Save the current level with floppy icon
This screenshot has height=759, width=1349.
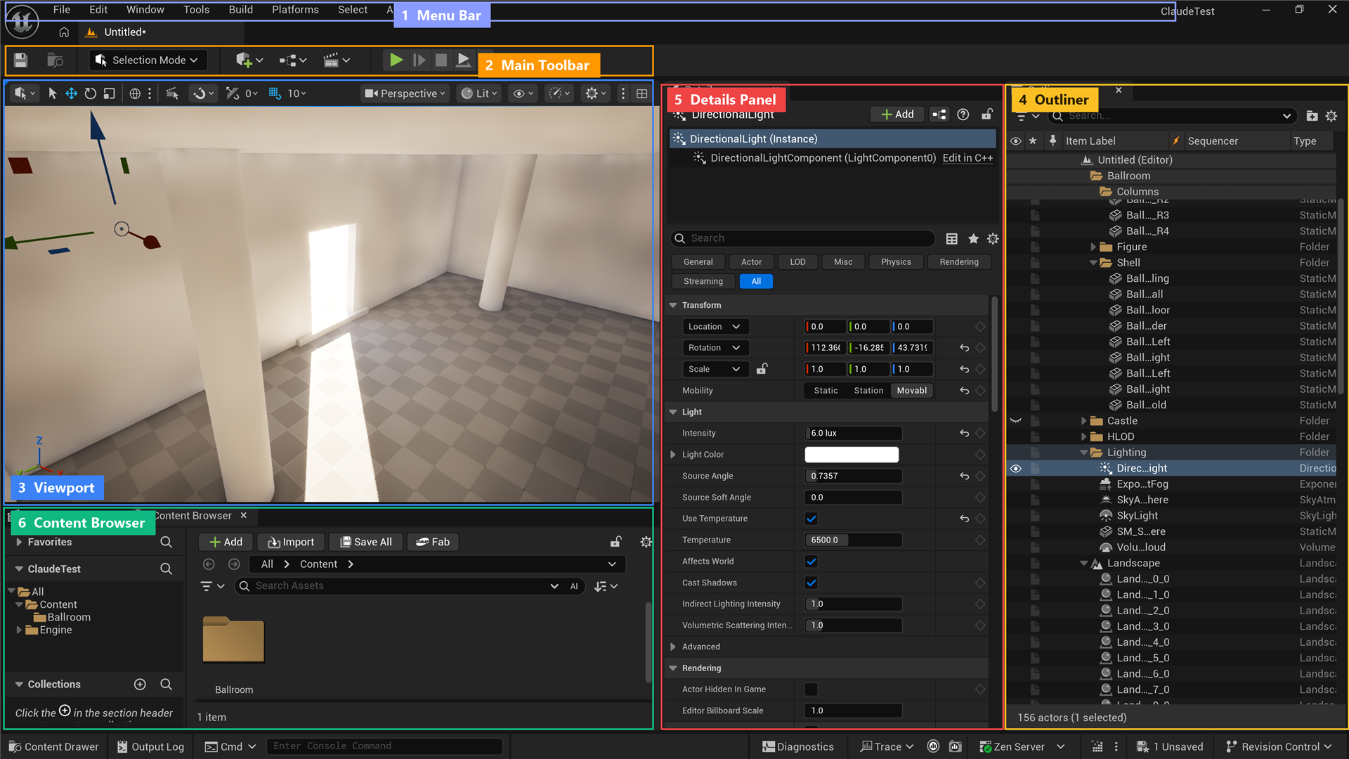click(x=20, y=60)
